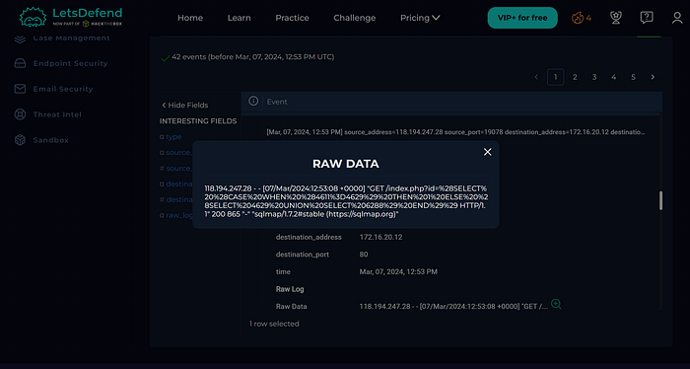
Task: Click the Case Management layers icon
Action: [x=21, y=38]
